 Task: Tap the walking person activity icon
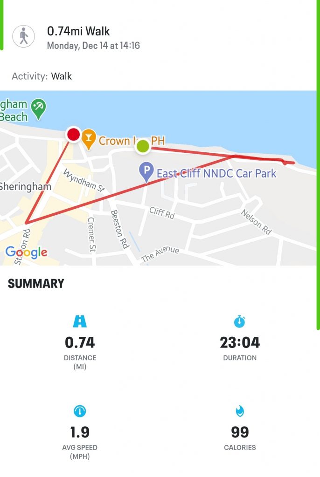pos(23,36)
